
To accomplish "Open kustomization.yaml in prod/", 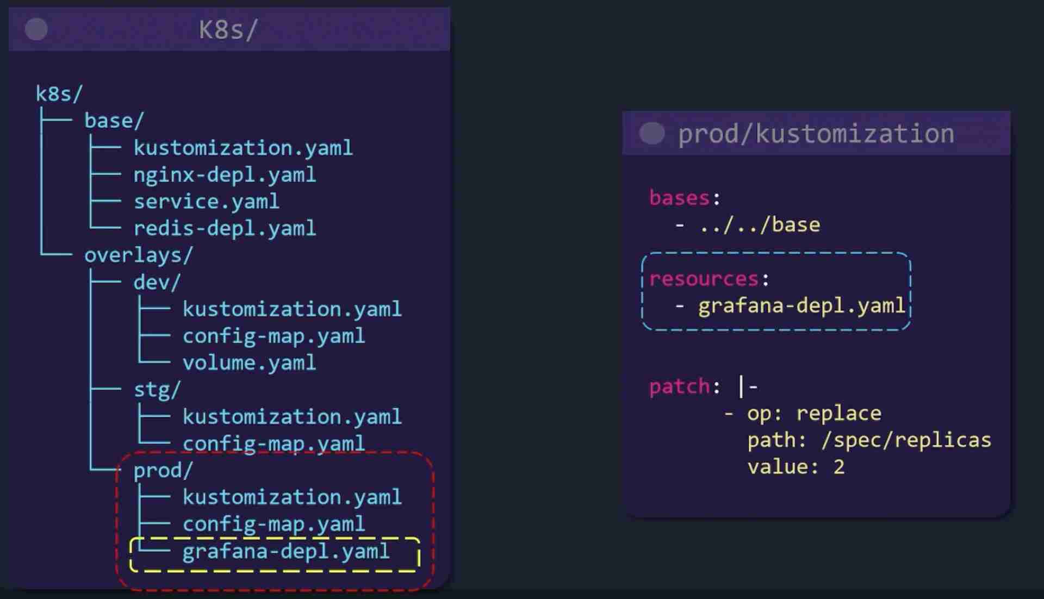I will click(290, 497).
